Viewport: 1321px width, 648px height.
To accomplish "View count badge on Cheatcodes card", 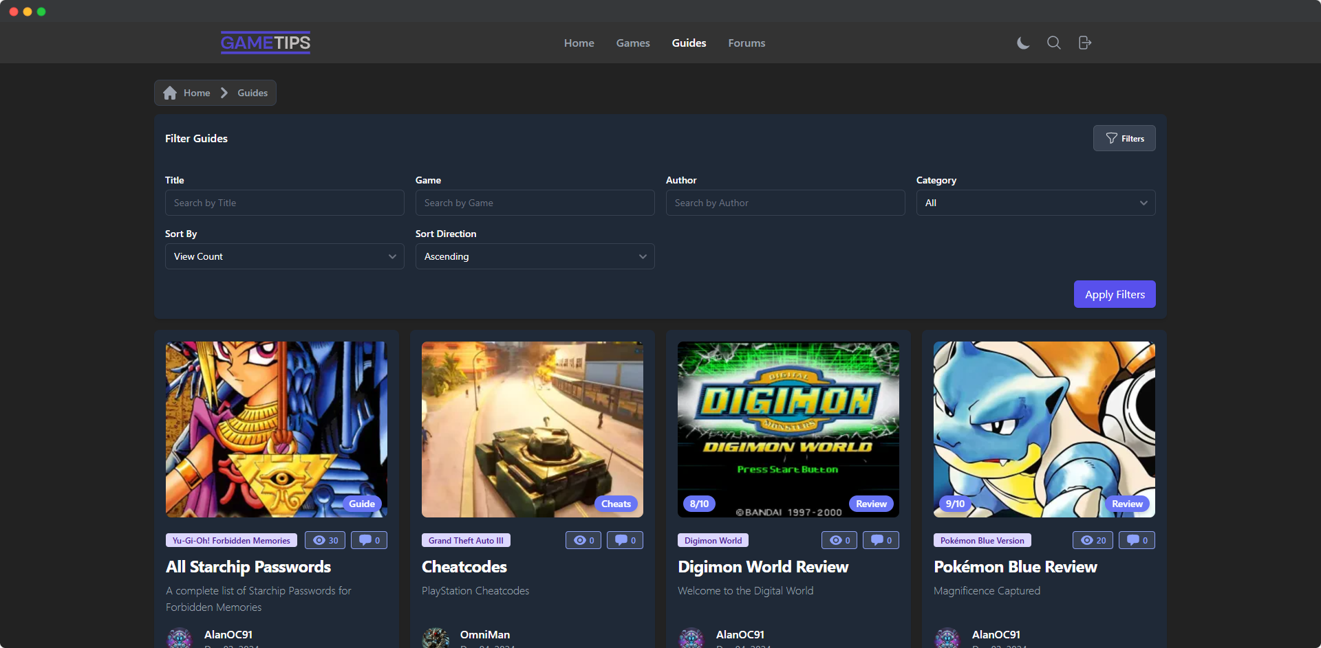I will (x=583, y=540).
